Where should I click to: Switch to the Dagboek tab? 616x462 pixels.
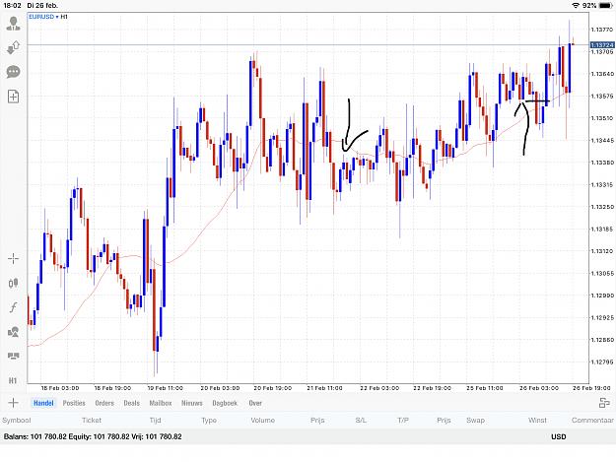click(x=225, y=403)
